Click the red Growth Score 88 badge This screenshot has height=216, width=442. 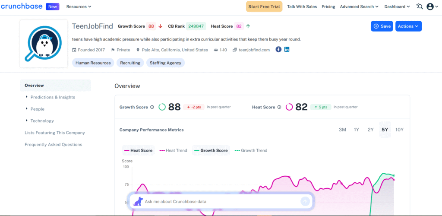pos(151,26)
